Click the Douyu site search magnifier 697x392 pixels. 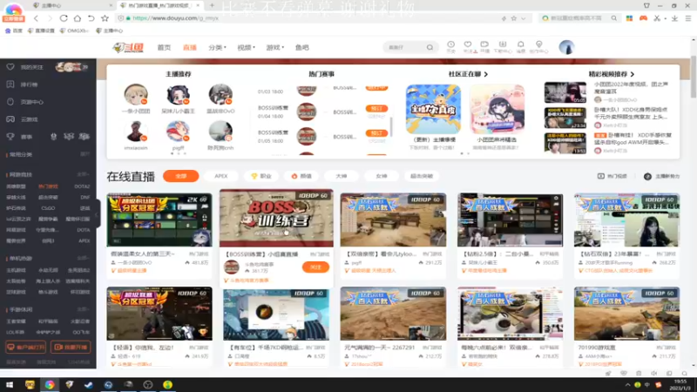pyautogui.click(x=430, y=47)
